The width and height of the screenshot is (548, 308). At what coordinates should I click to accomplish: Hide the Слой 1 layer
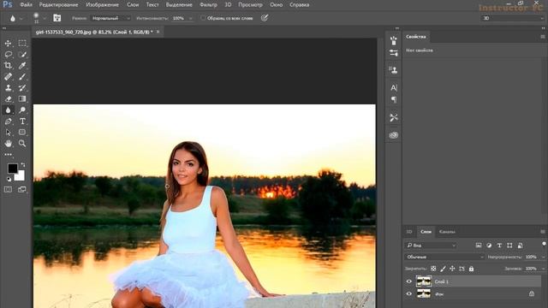(409, 281)
